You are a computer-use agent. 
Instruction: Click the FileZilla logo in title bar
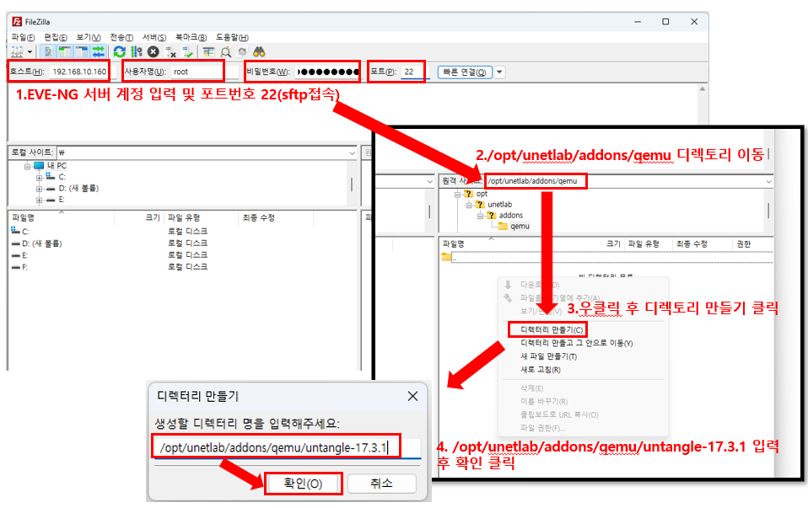click(x=17, y=22)
